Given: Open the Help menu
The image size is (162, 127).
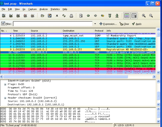Looking at the screenshot, I should pyautogui.click(x=65, y=9).
